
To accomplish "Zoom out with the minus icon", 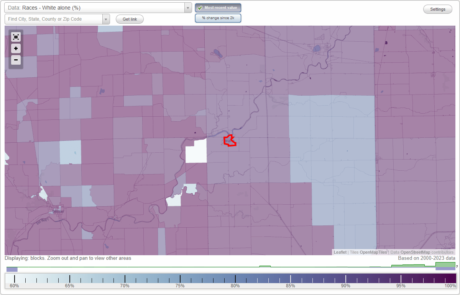I will coord(16,60).
